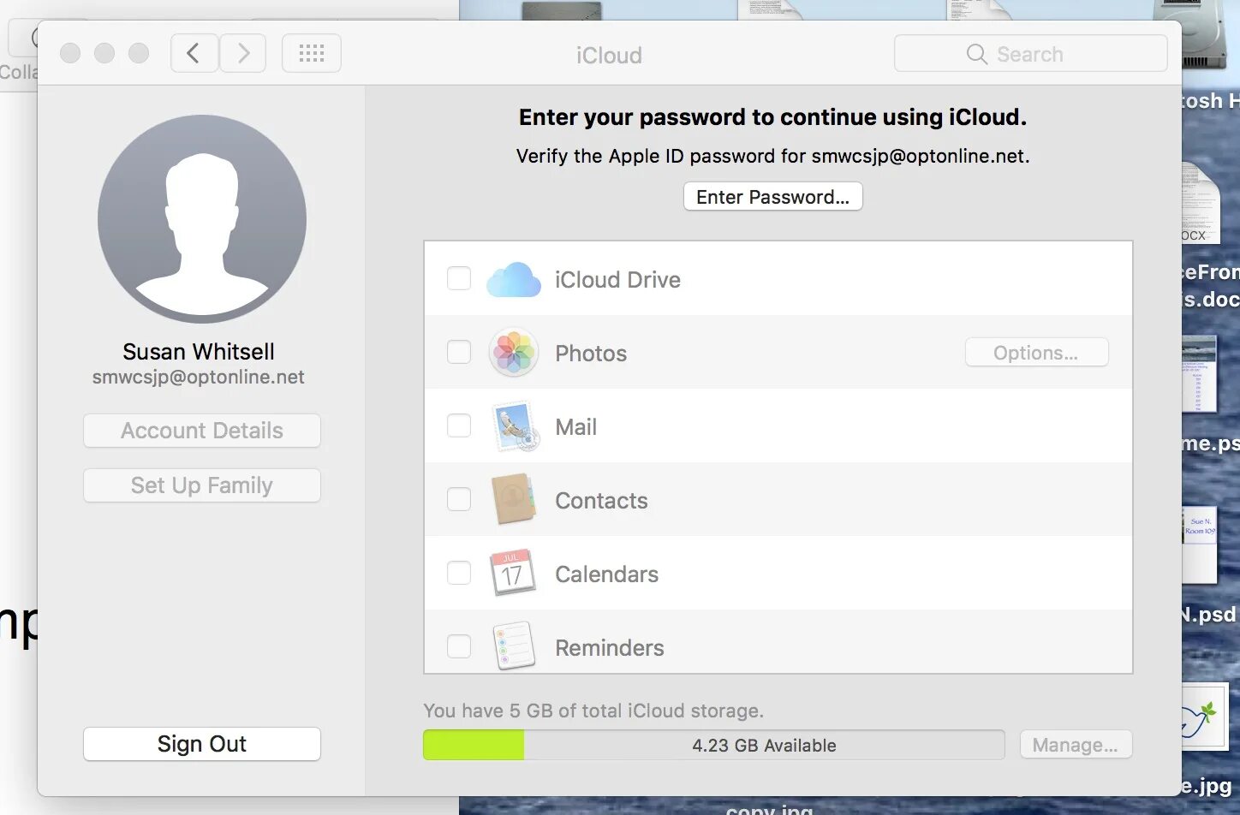Click the storage usage bar

pos(713,745)
